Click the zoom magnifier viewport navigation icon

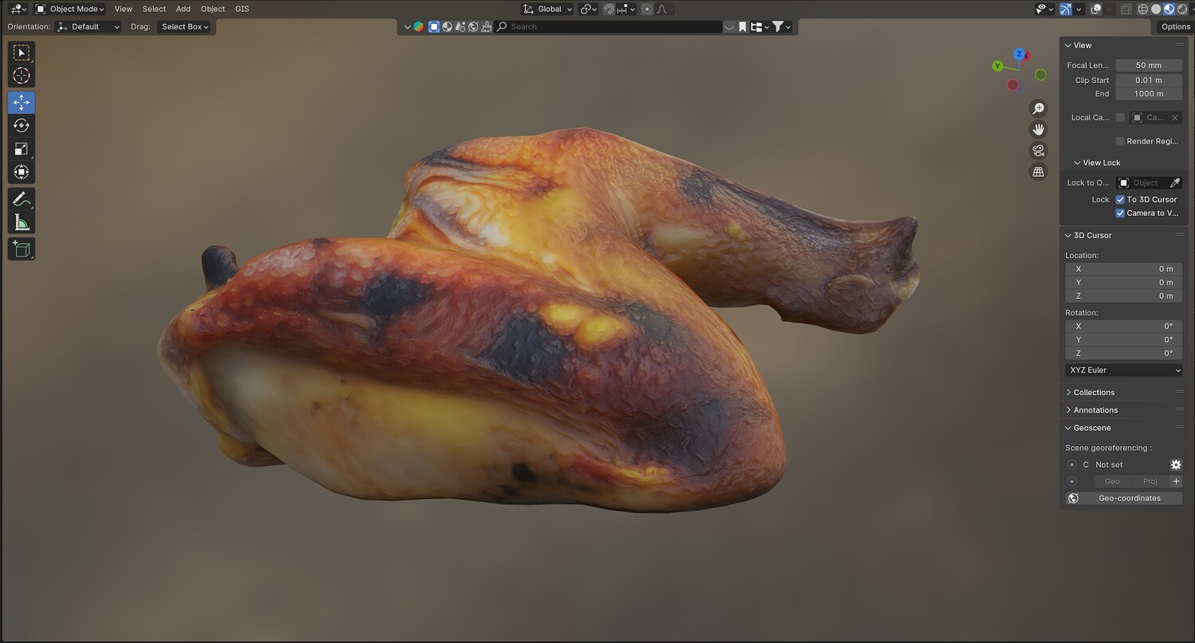[x=1038, y=108]
